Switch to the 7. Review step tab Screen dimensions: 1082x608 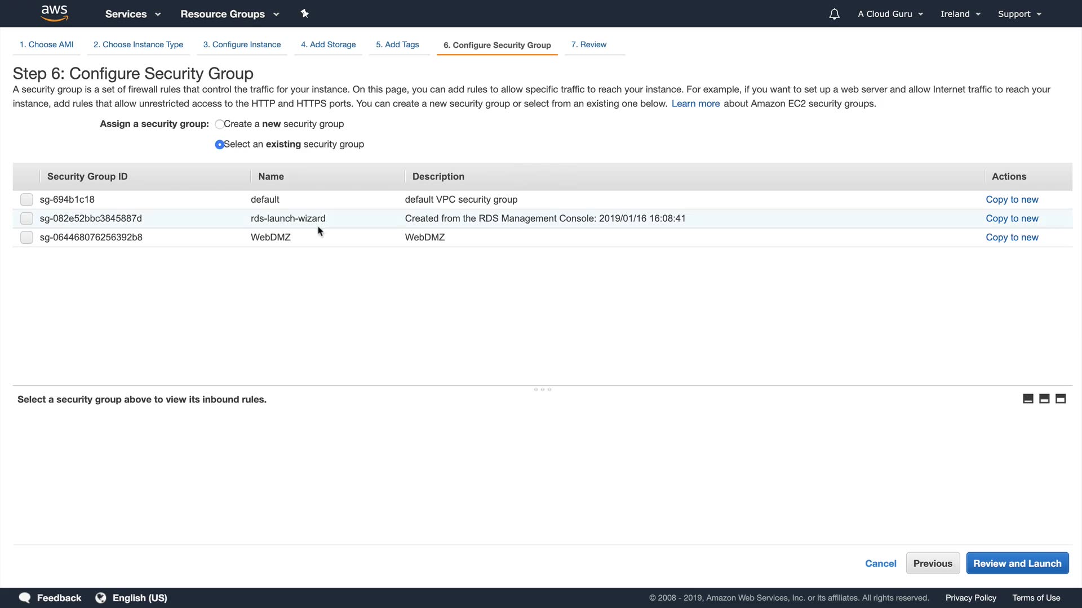[x=588, y=44]
